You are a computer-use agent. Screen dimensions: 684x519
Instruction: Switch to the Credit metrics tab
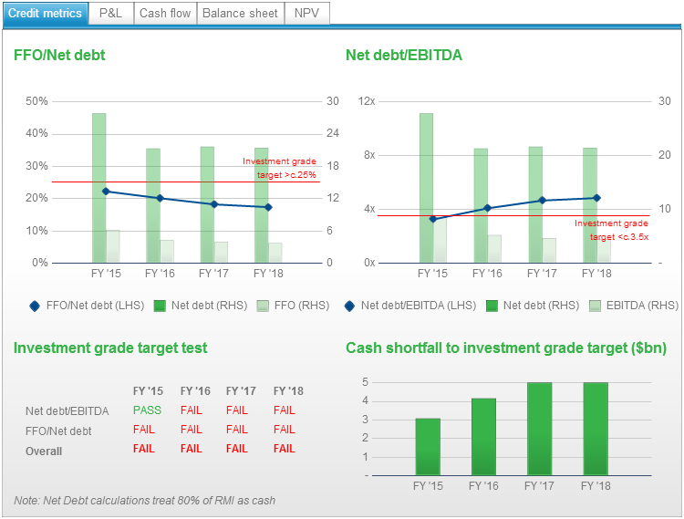point(45,13)
